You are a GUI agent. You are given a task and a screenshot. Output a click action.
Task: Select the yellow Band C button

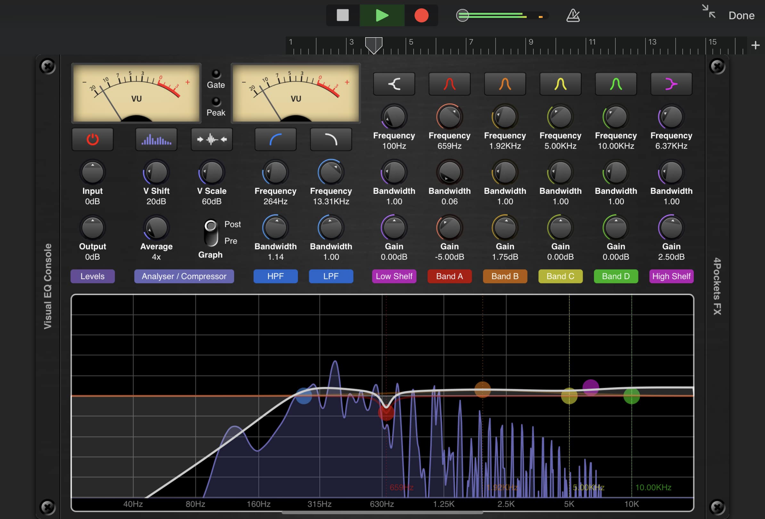(560, 276)
